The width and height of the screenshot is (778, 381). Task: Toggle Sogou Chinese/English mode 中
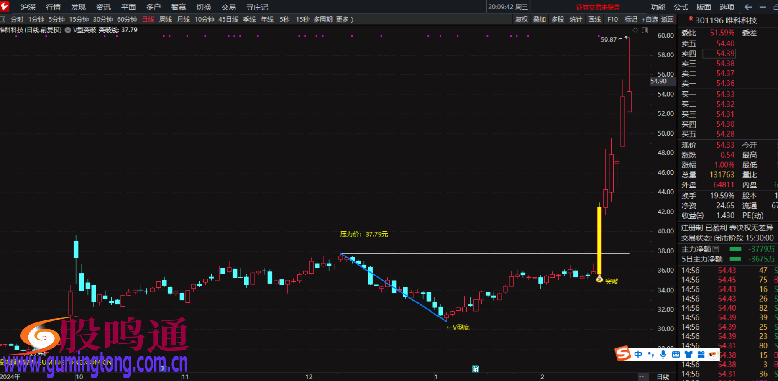pos(638,355)
